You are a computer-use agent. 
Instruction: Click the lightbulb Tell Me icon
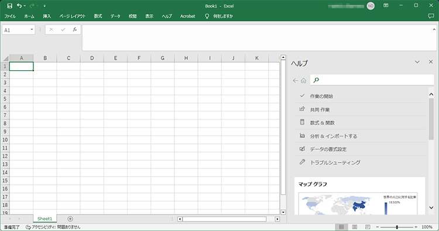click(207, 16)
